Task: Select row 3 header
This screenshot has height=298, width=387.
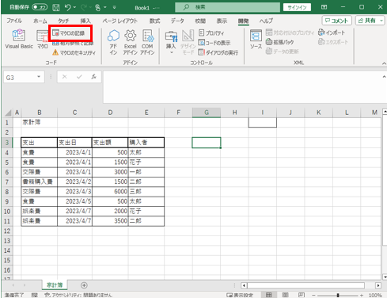Action: [x=7, y=143]
